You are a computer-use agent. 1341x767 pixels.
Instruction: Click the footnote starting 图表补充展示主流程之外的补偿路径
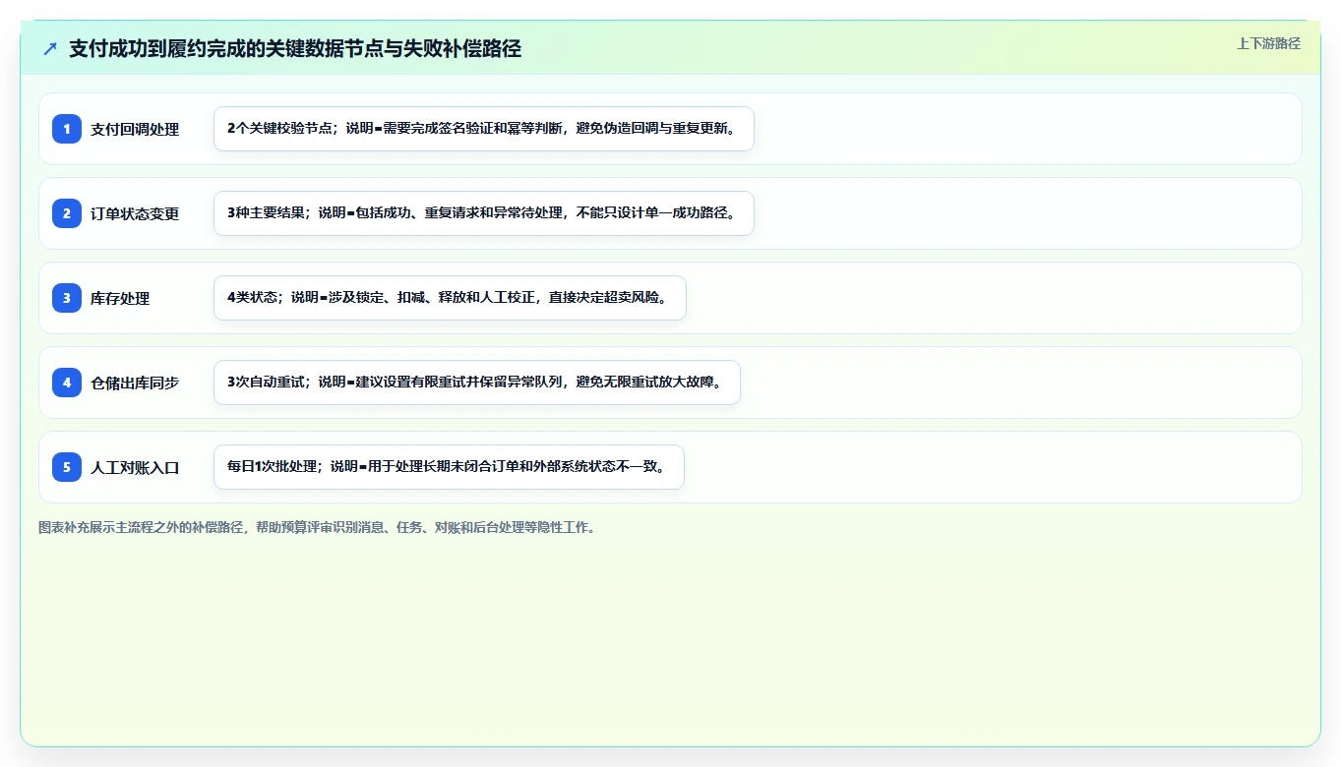(x=319, y=527)
